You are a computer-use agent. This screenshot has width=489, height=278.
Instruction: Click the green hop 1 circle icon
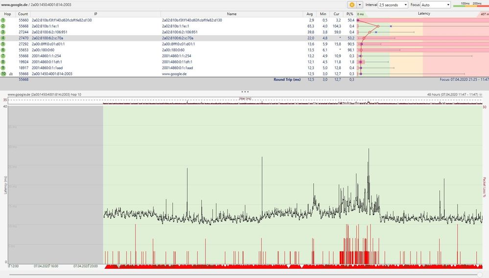click(x=3, y=20)
